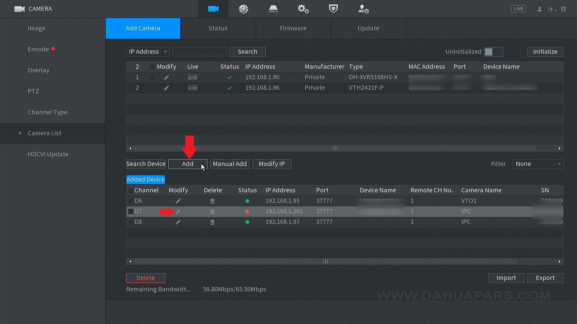577x324 pixels.
Task: Click the Search Device button
Action: [146, 164]
